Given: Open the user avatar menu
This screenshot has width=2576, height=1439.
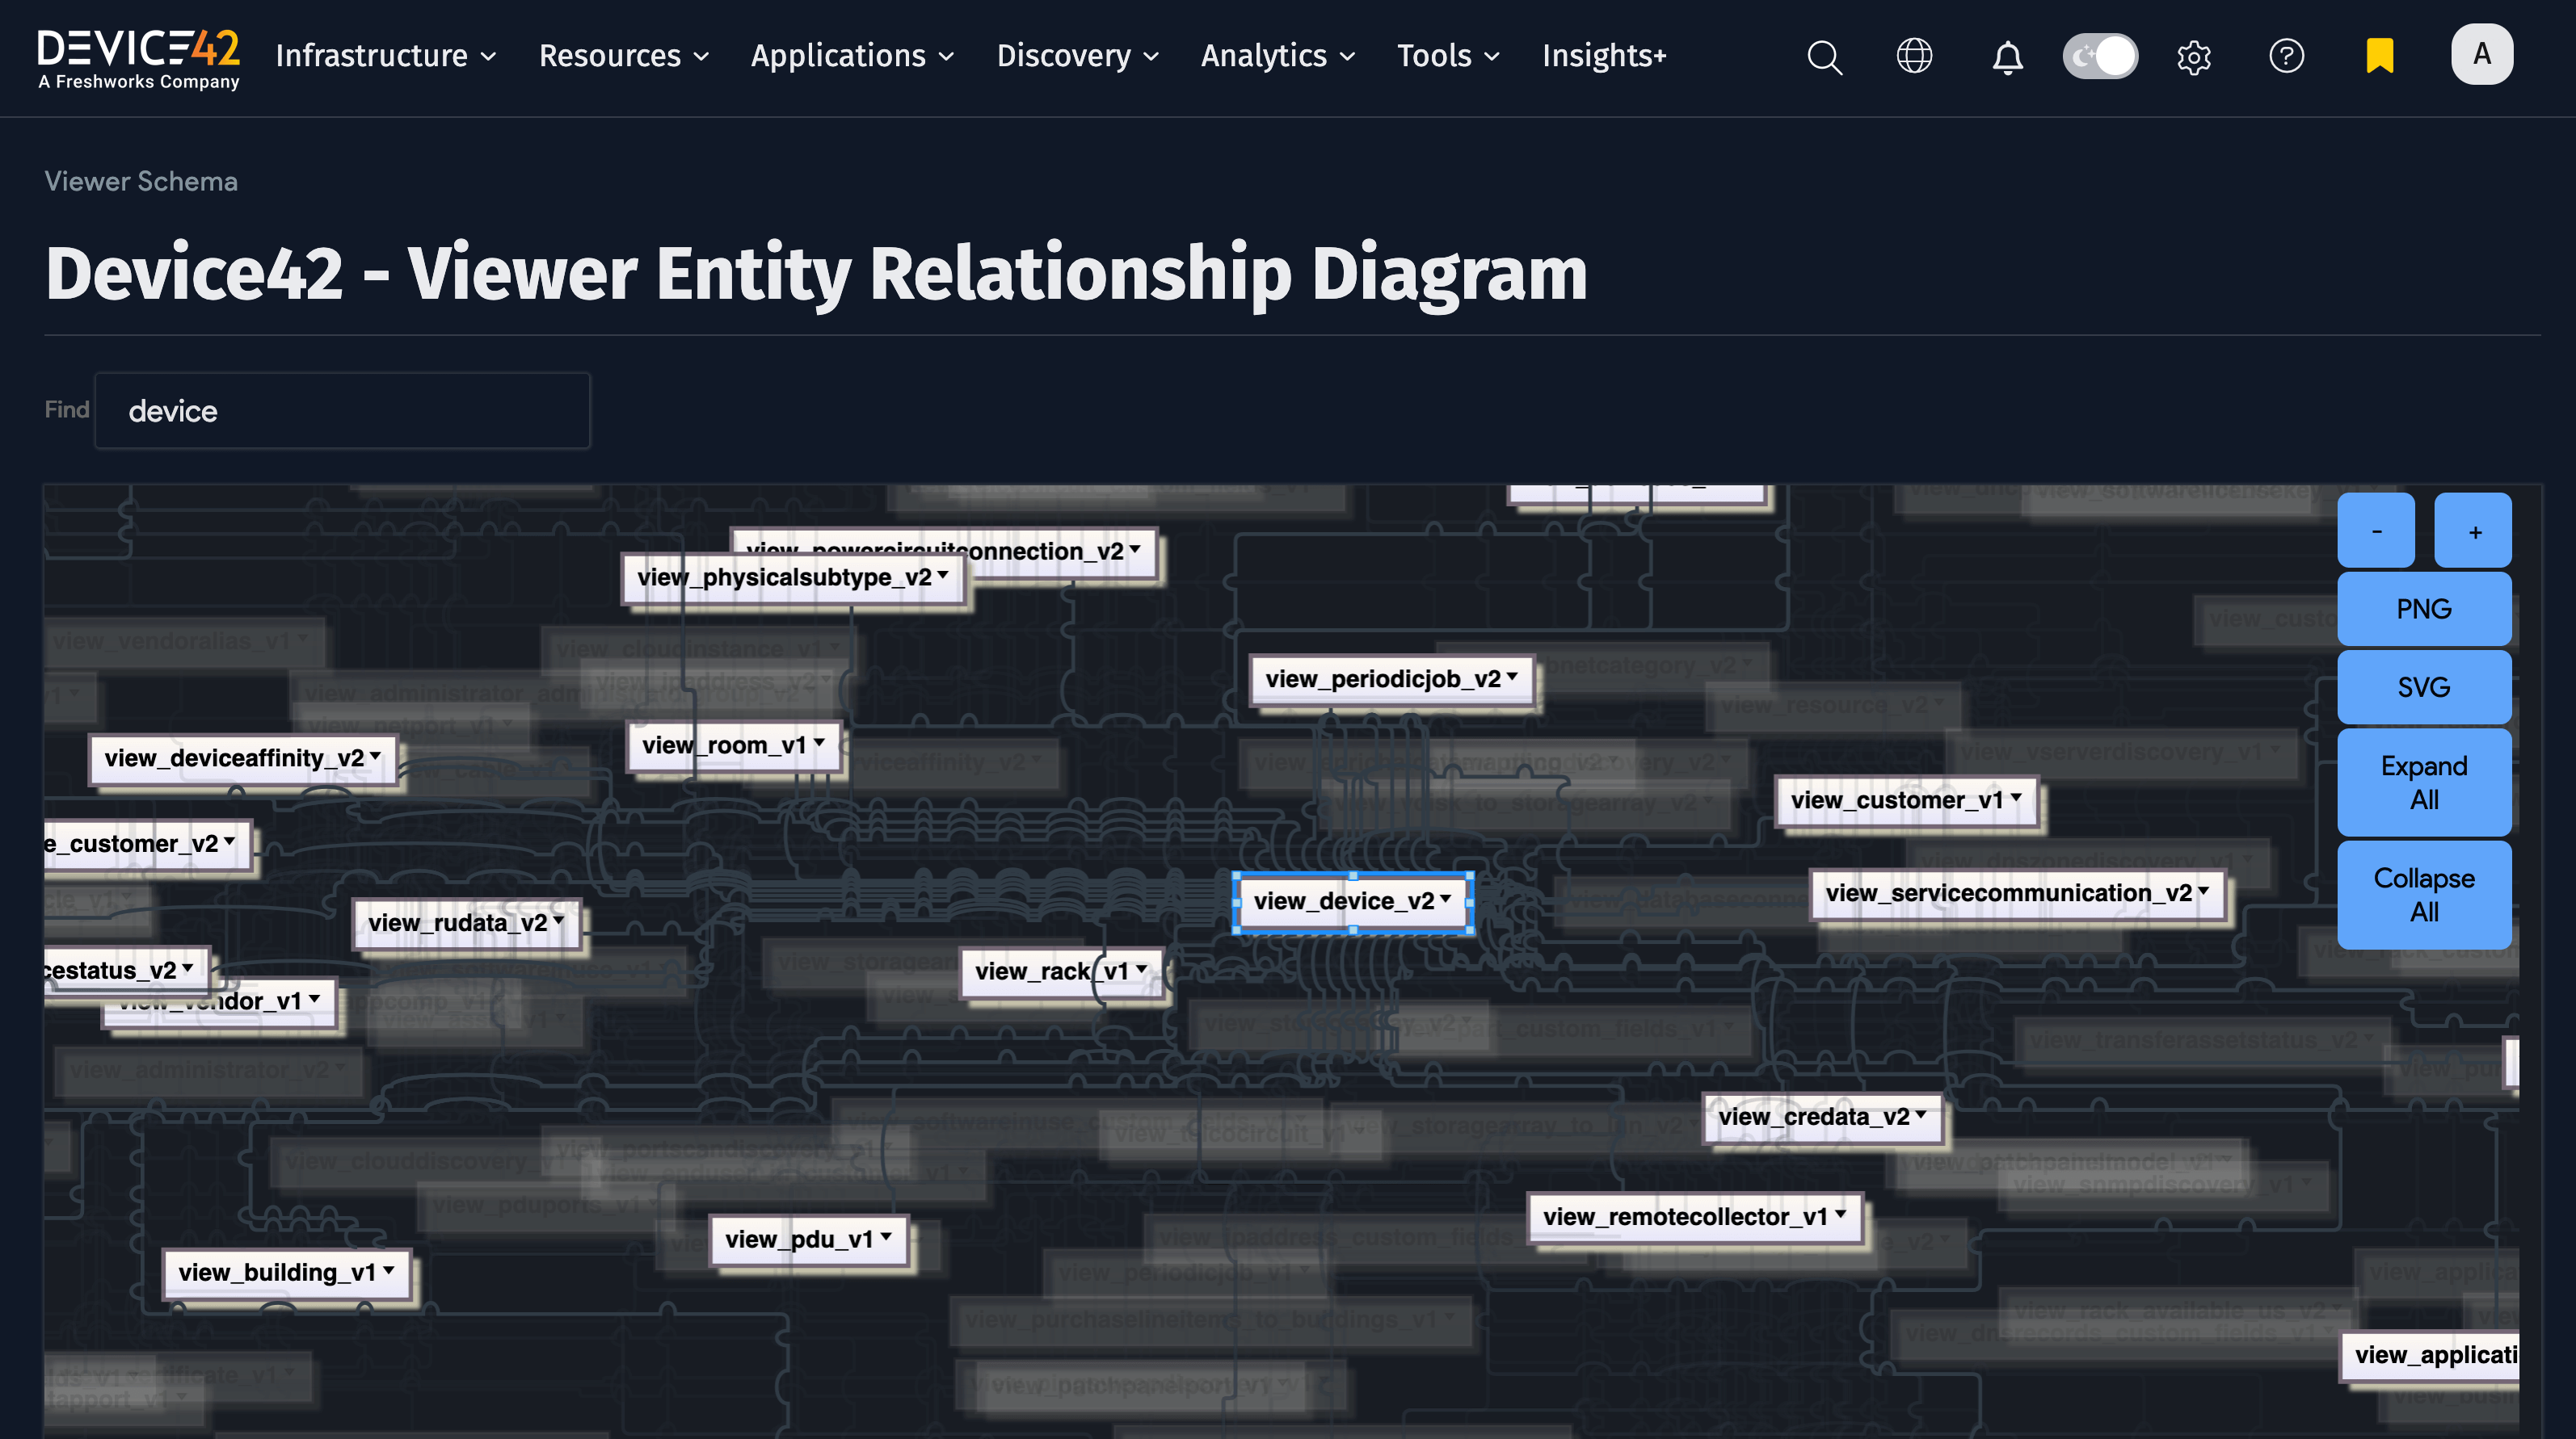Looking at the screenshot, I should 2482,55.
